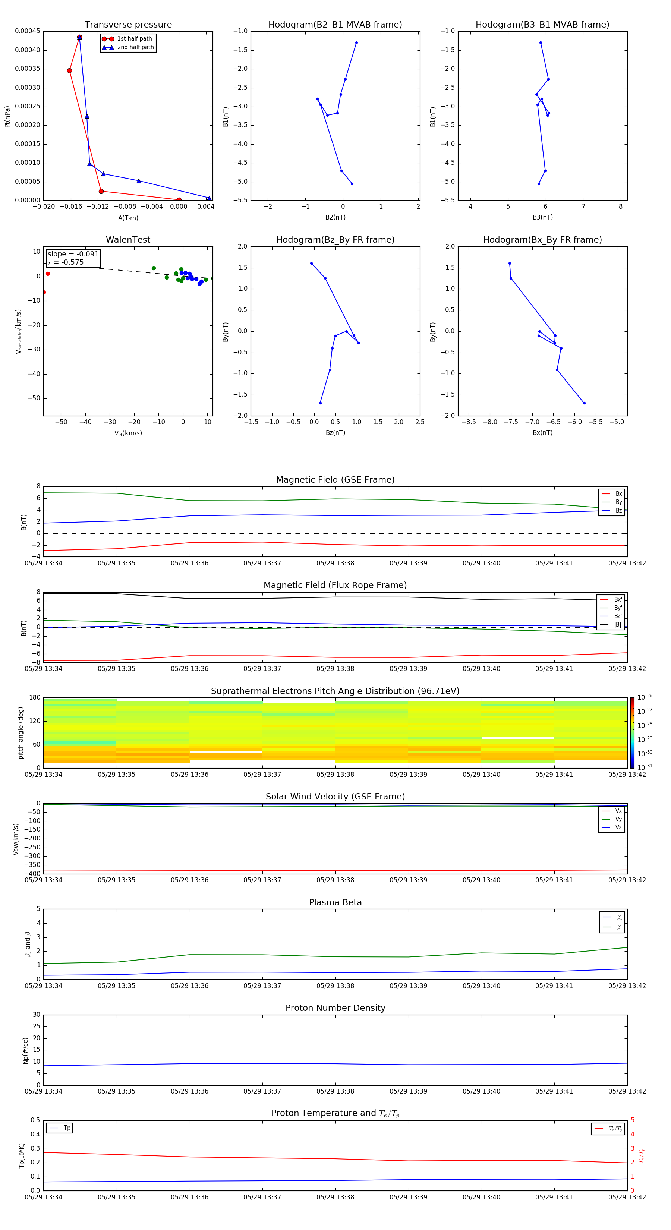Viewport: 671px width, 1230px height.
Task: Select the Te/Tp legend entry
Action: click(608, 1129)
